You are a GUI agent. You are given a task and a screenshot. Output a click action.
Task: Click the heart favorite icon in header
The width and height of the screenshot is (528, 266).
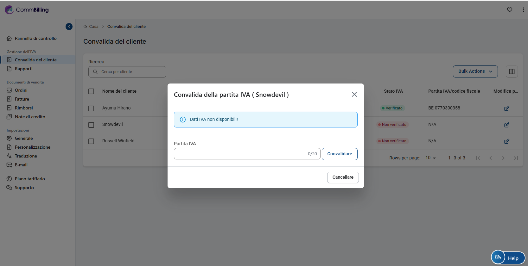[509, 10]
